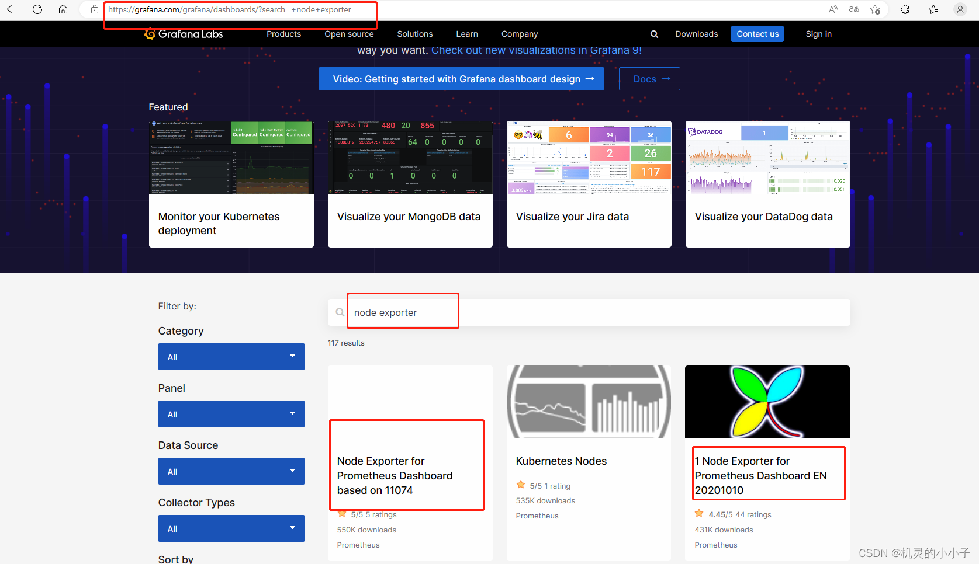Click the 117 results count text
Image resolution: width=979 pixels, height=564 pixels.
point(346,343)
